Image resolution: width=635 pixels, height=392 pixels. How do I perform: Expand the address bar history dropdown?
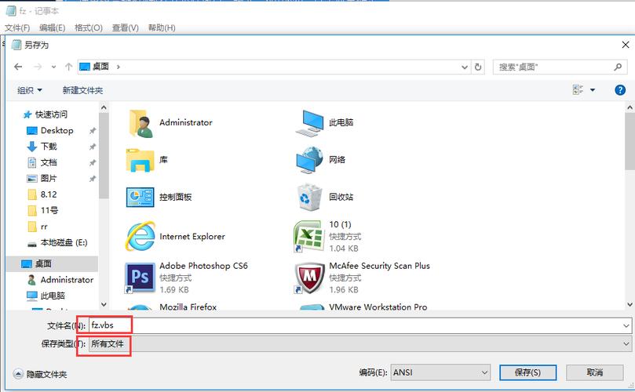[465, 67]
